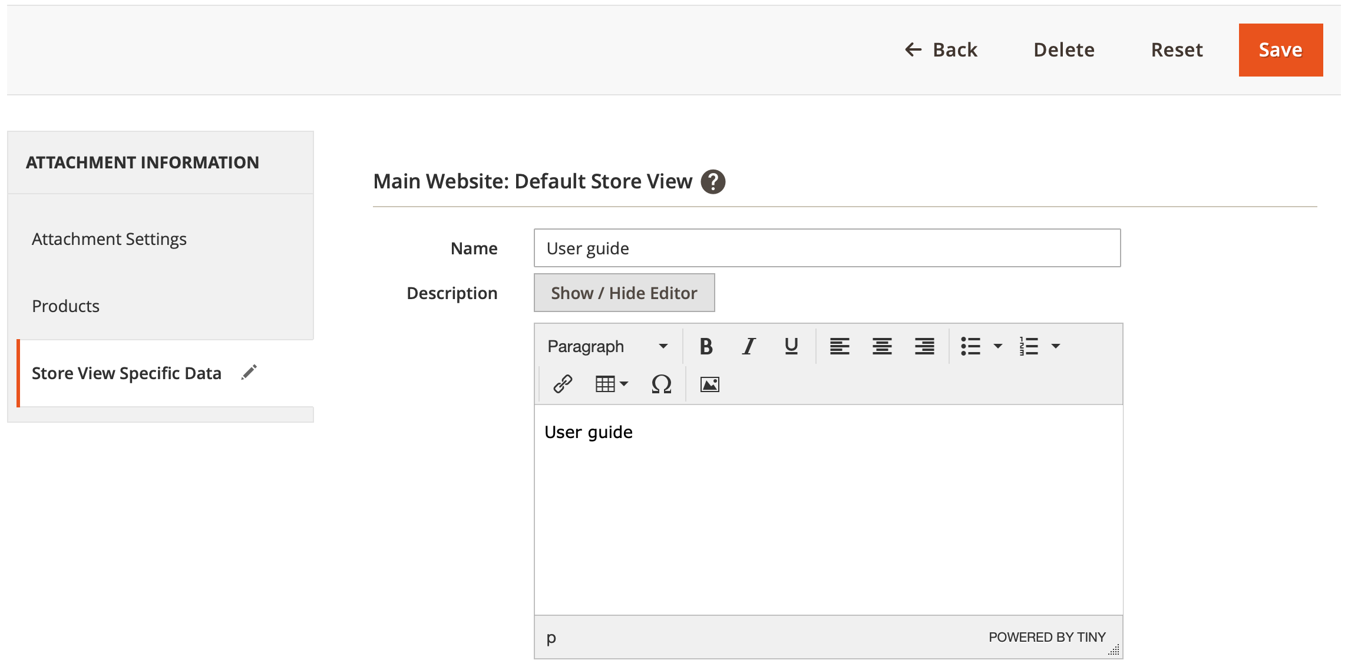The width and height of the screenshot is (1348, 670).
Task: Insert a bulleted list
Action: point(970,346)
